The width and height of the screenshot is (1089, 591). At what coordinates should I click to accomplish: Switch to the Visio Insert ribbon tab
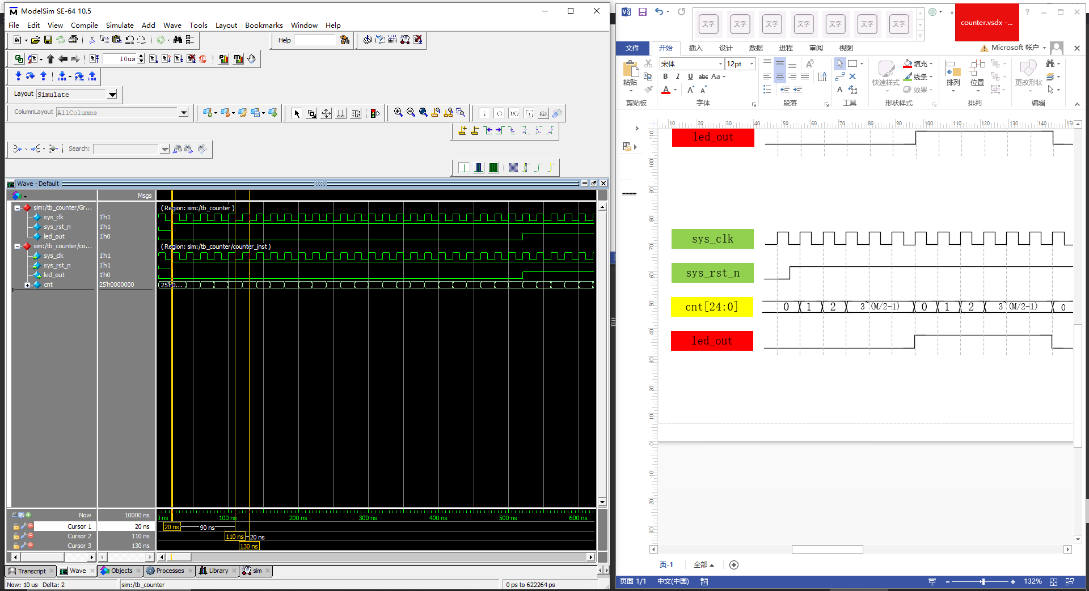point(695,48)
